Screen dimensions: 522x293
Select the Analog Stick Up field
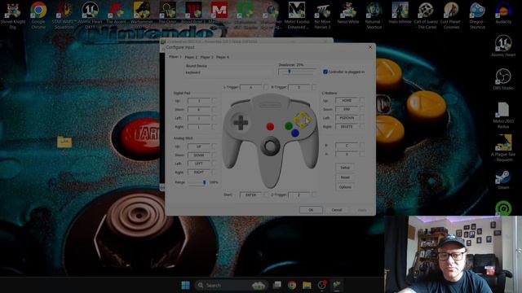tap(199, 146)
